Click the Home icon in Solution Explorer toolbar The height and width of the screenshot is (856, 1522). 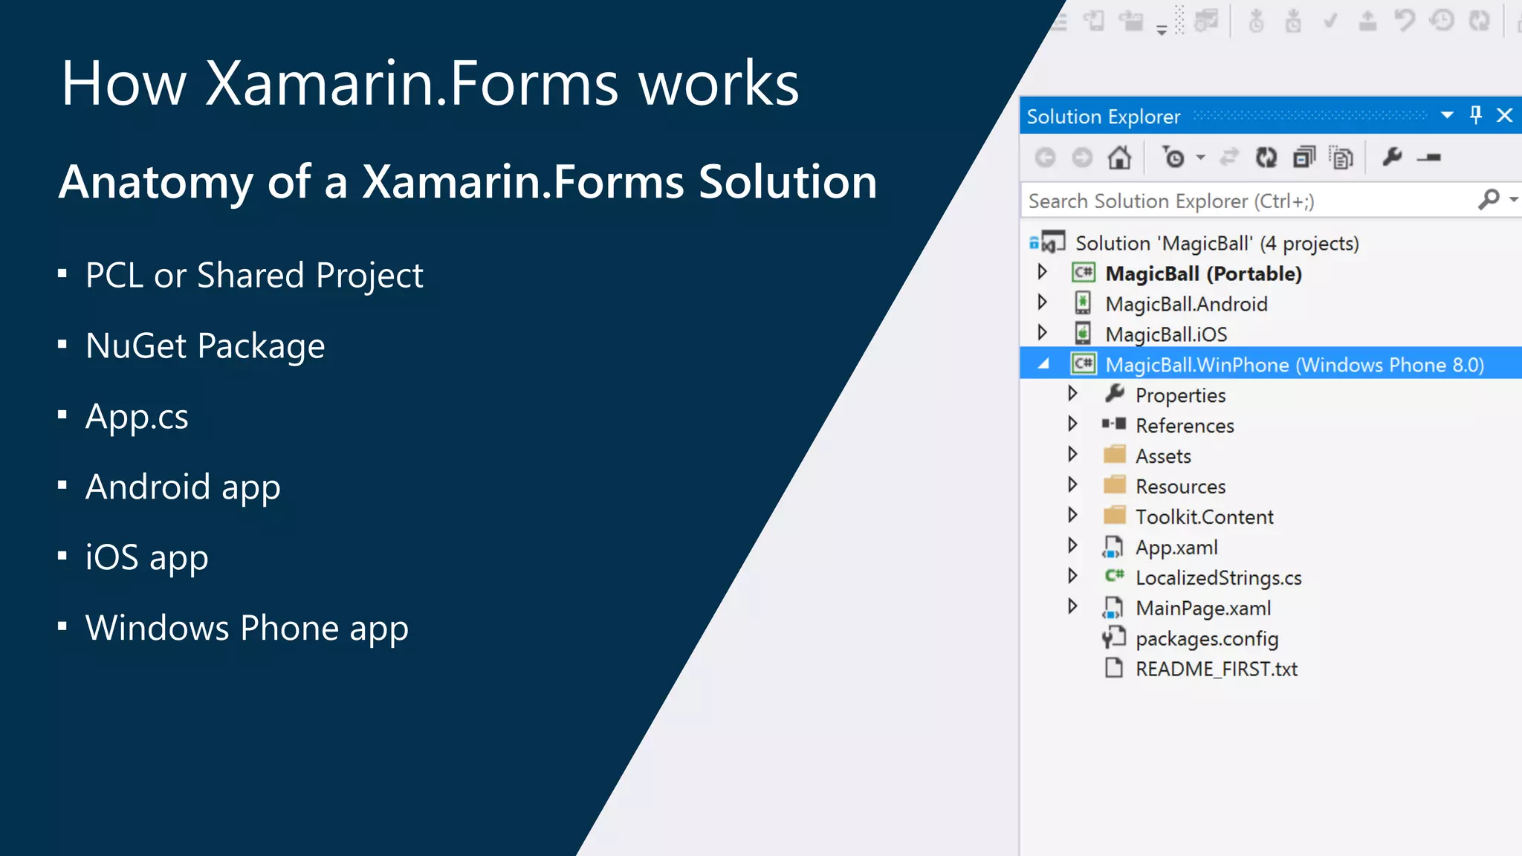point(1119,158)
